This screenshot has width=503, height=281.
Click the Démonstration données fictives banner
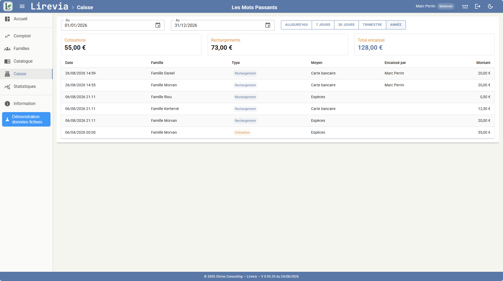(x=26, y=119)
